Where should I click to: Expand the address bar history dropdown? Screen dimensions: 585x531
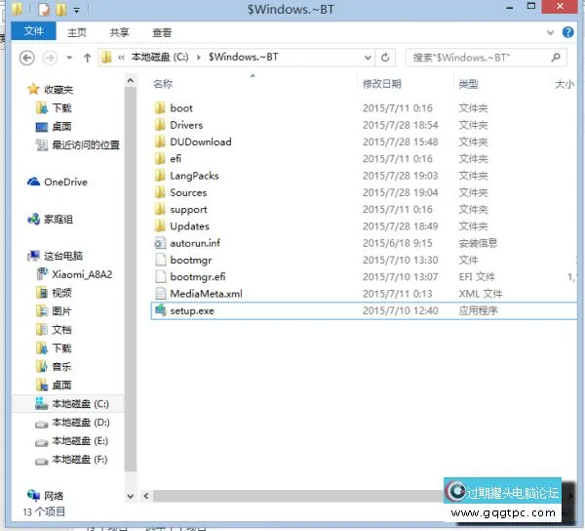pos(368,58)
